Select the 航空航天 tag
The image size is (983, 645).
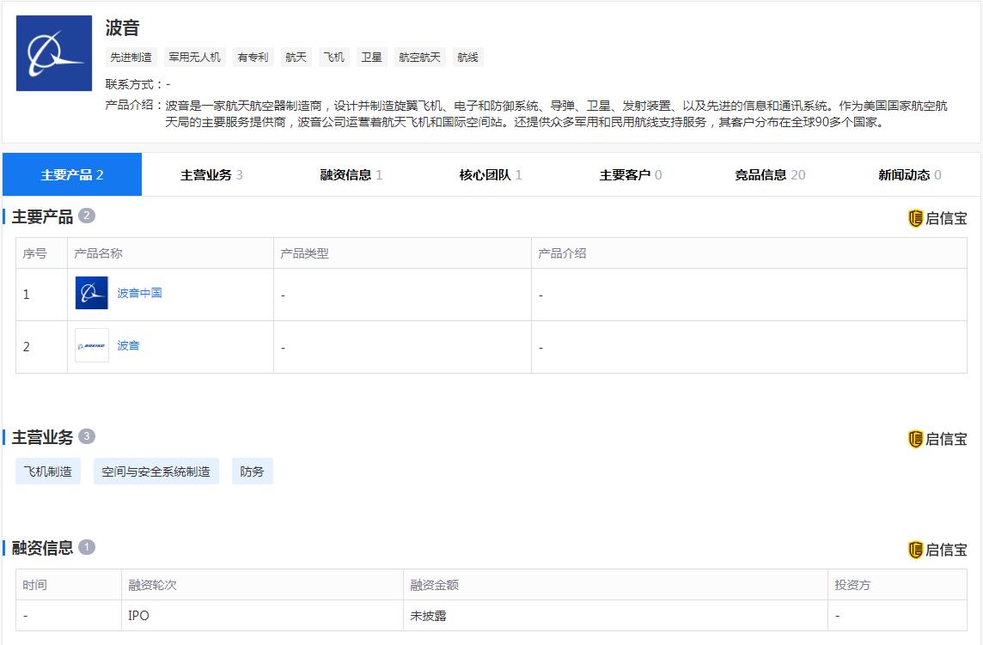[x=419, y=57]
